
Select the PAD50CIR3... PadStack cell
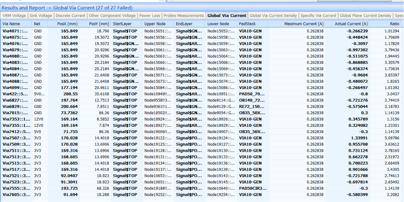253,188
